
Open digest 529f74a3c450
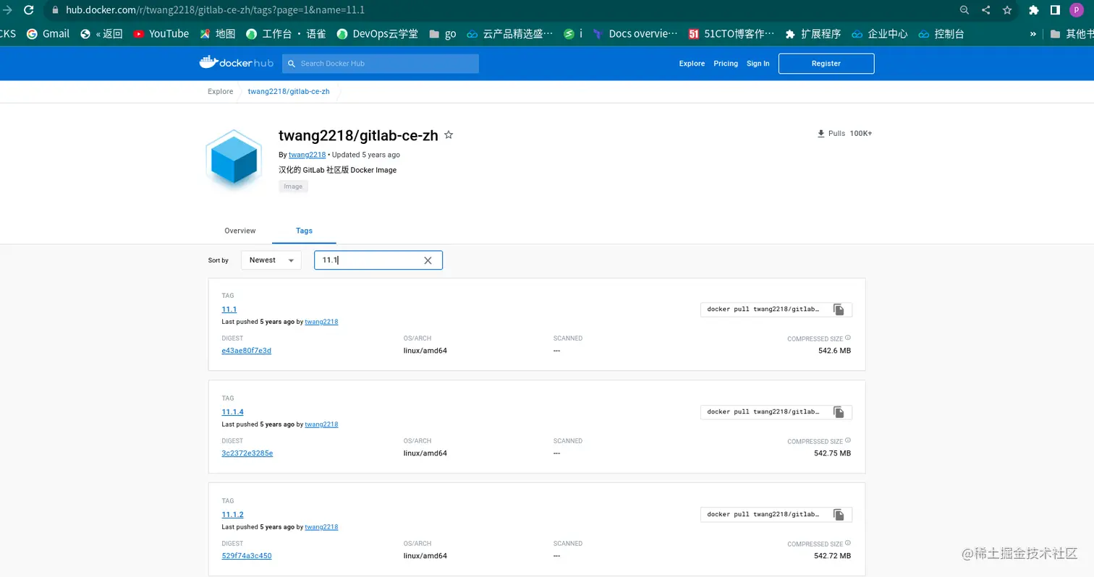(247, 556)
